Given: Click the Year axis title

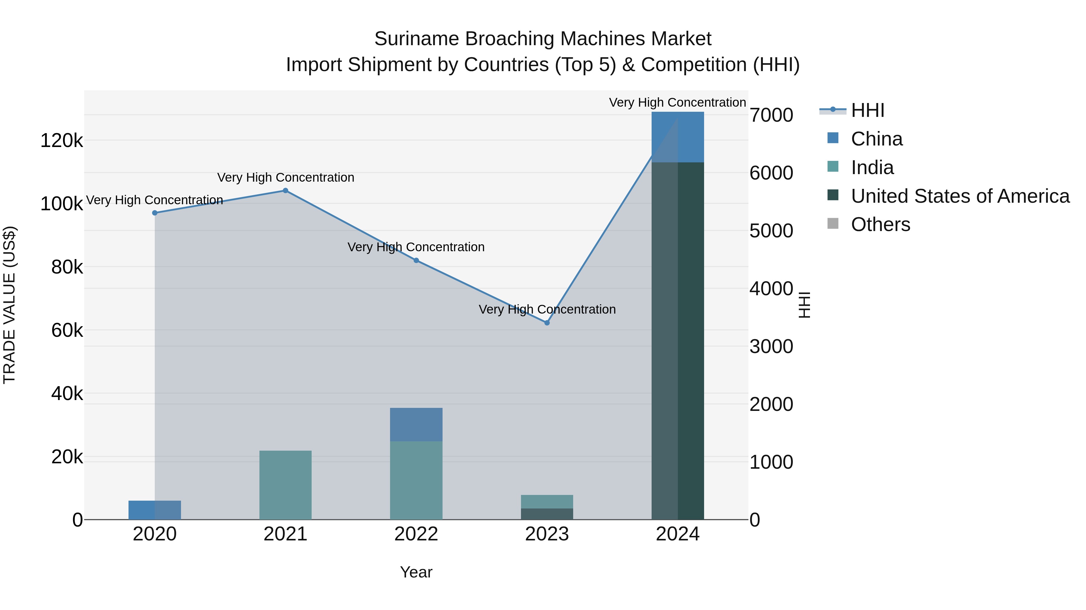Looking at the screenshot, I should click(x=416, y=573).
